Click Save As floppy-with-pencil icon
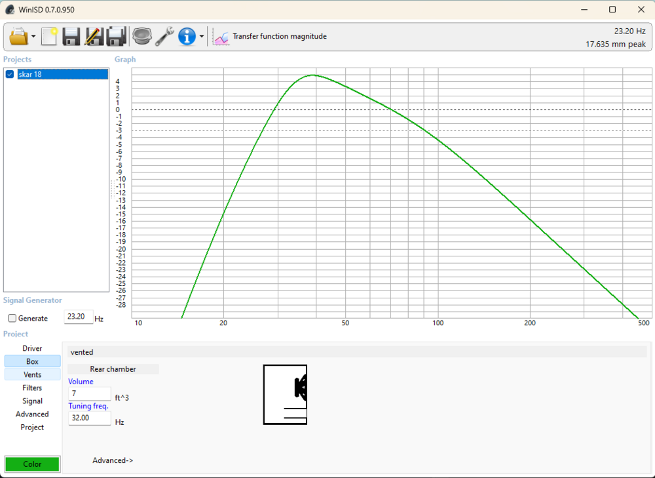Image resolution: width=655 pixels, height=478 pixels. pos(94,36)
